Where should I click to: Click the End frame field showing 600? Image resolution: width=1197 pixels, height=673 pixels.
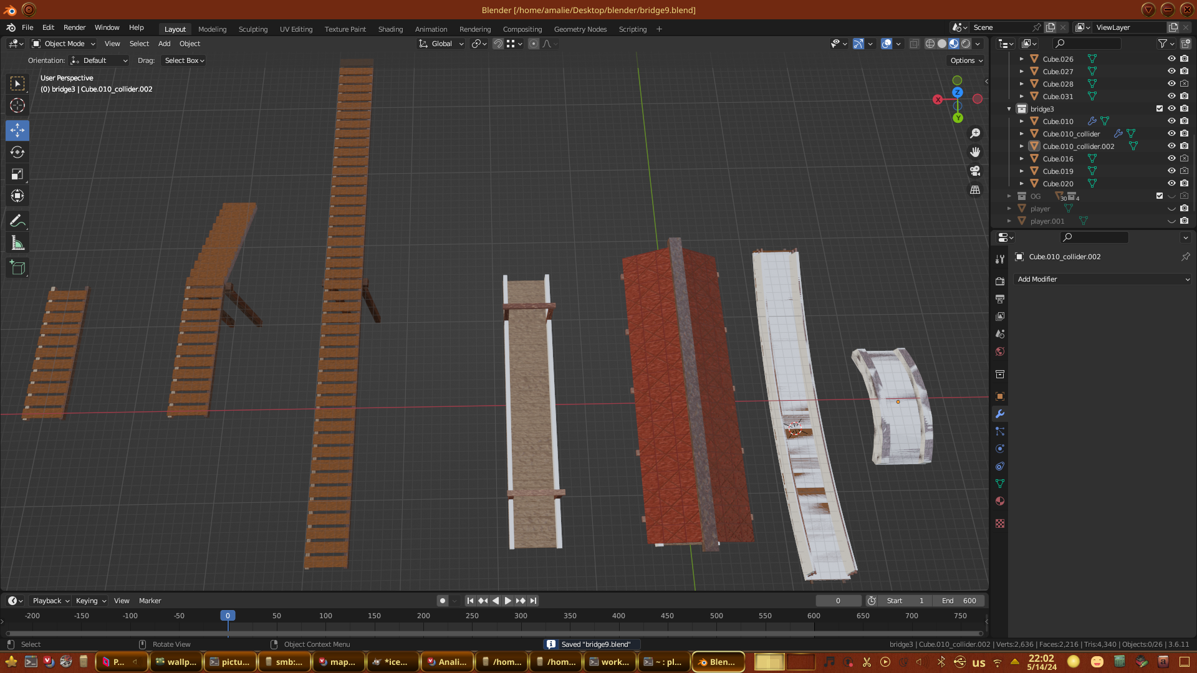coord(959,601)
